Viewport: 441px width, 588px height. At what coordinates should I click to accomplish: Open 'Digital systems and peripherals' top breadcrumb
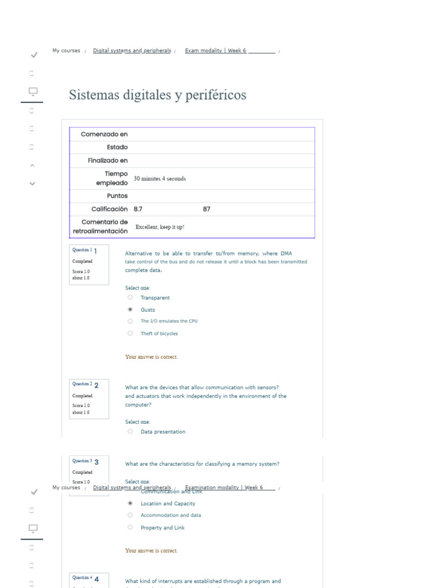click(132, 51)
